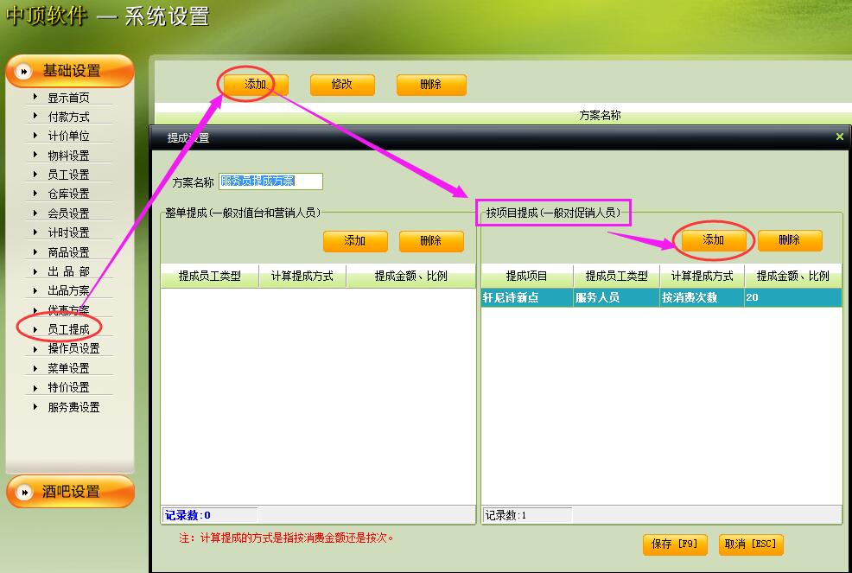Viewport: 852px width, 573px height.
Task: Click 提成项目 column header
Action: pyautogui.click(x=526, y=277)
